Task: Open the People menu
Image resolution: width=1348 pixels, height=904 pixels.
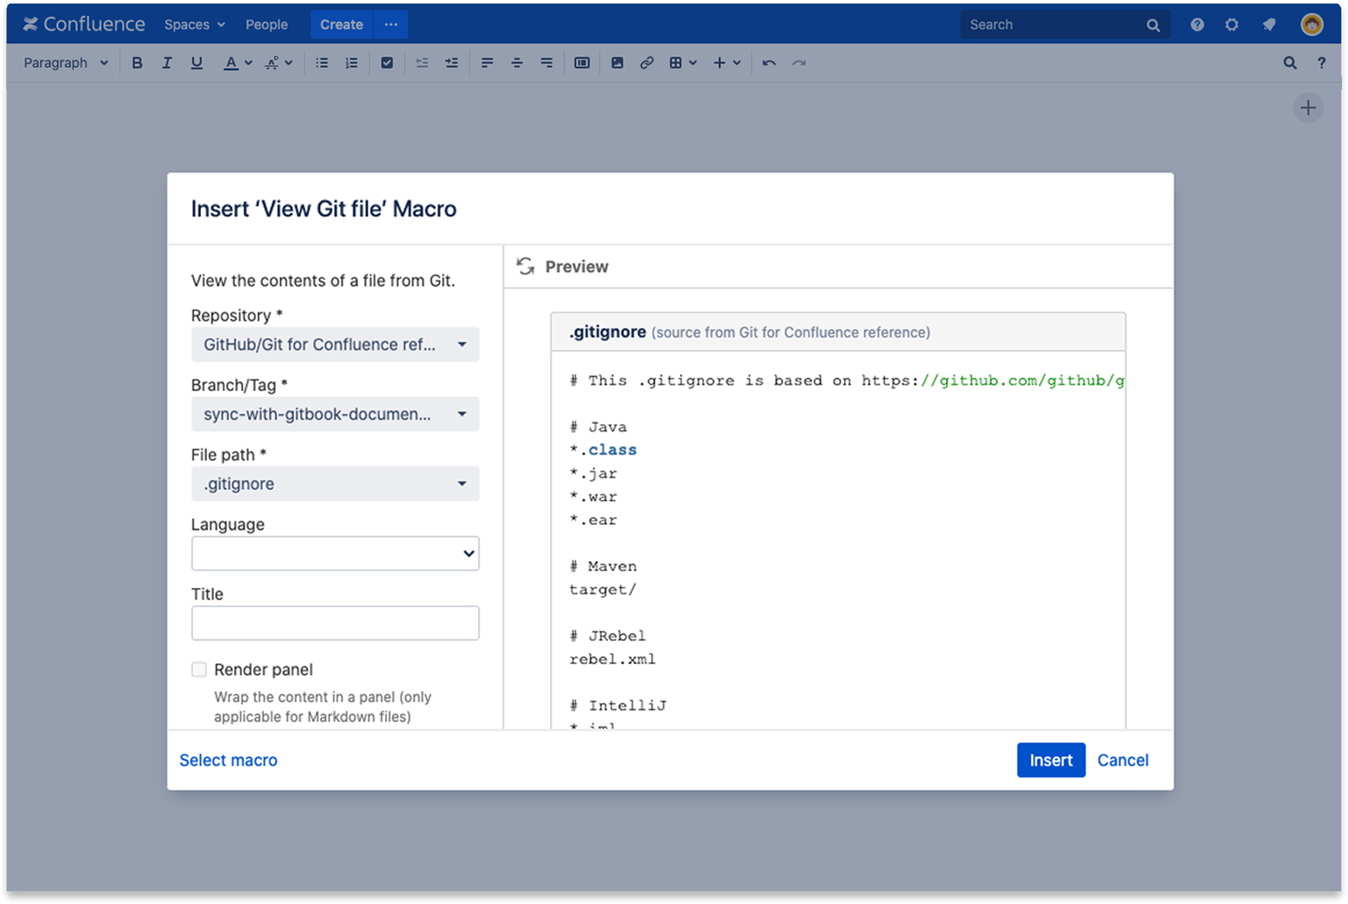Action: tap(266, 24)
